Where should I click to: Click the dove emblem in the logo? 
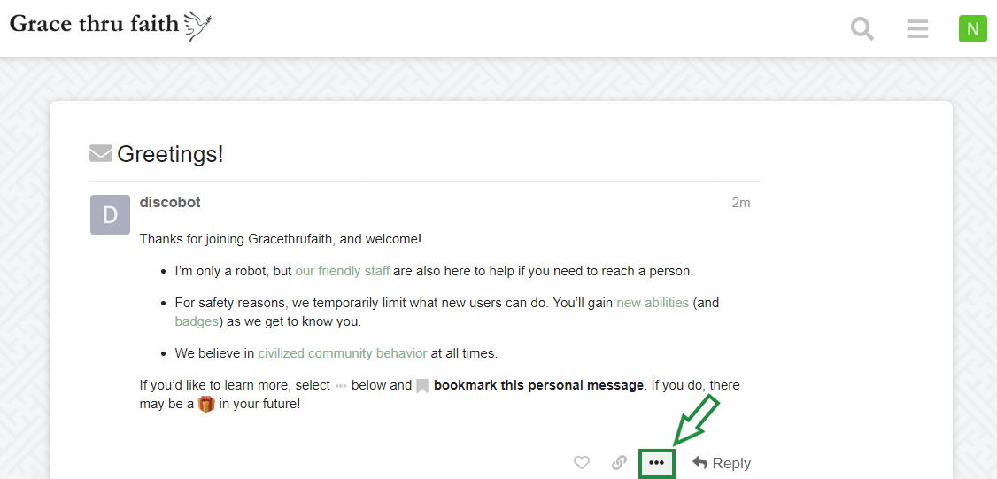coord(197,26)
